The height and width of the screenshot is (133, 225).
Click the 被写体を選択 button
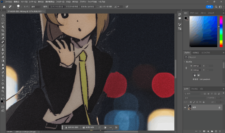click(72, 127)
